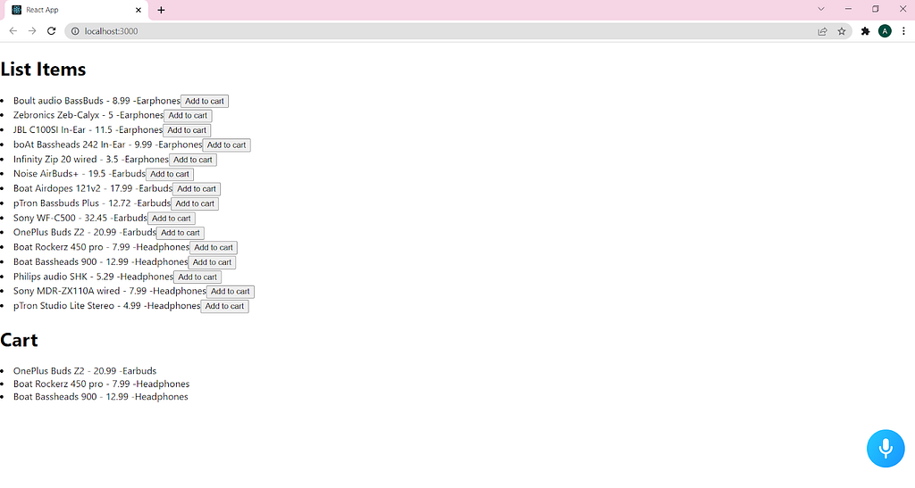
Task: Open the Chrome profile avatar A
Action: [x=885, y=31]
